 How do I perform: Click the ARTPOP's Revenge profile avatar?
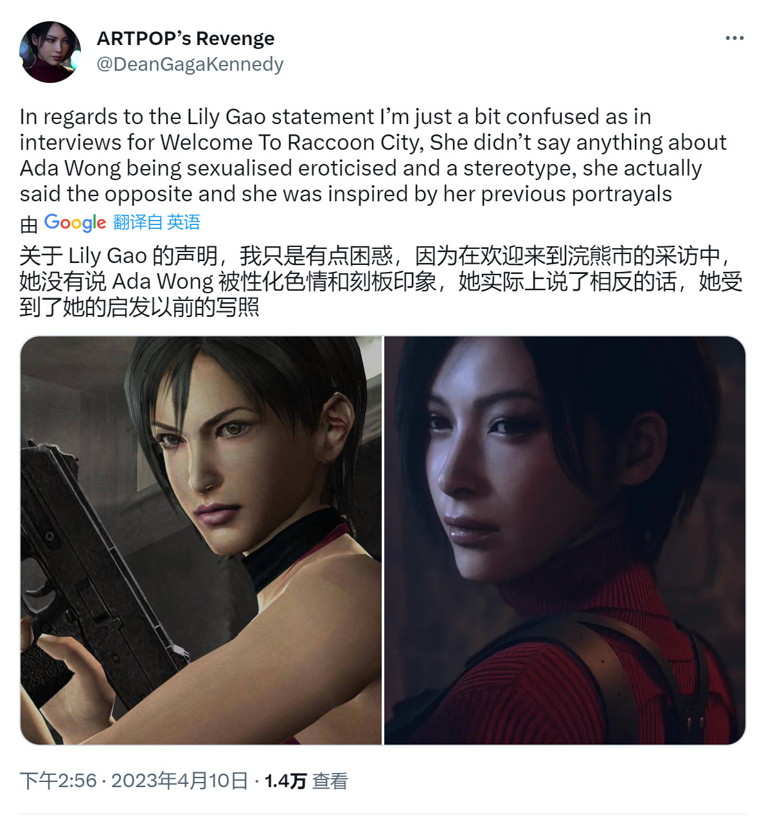(50, 52)
